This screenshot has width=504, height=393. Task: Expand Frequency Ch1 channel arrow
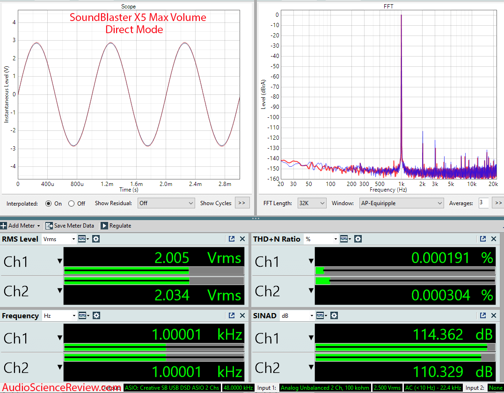point(60,338)
